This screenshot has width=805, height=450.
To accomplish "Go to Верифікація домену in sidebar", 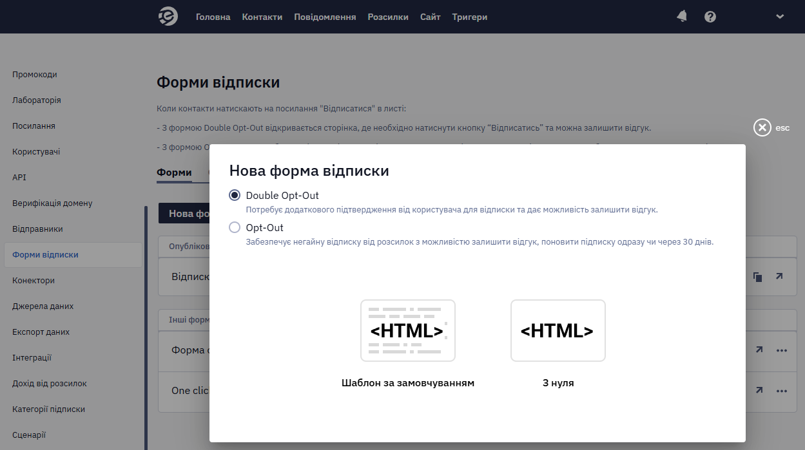I will (x=52, y=203).
